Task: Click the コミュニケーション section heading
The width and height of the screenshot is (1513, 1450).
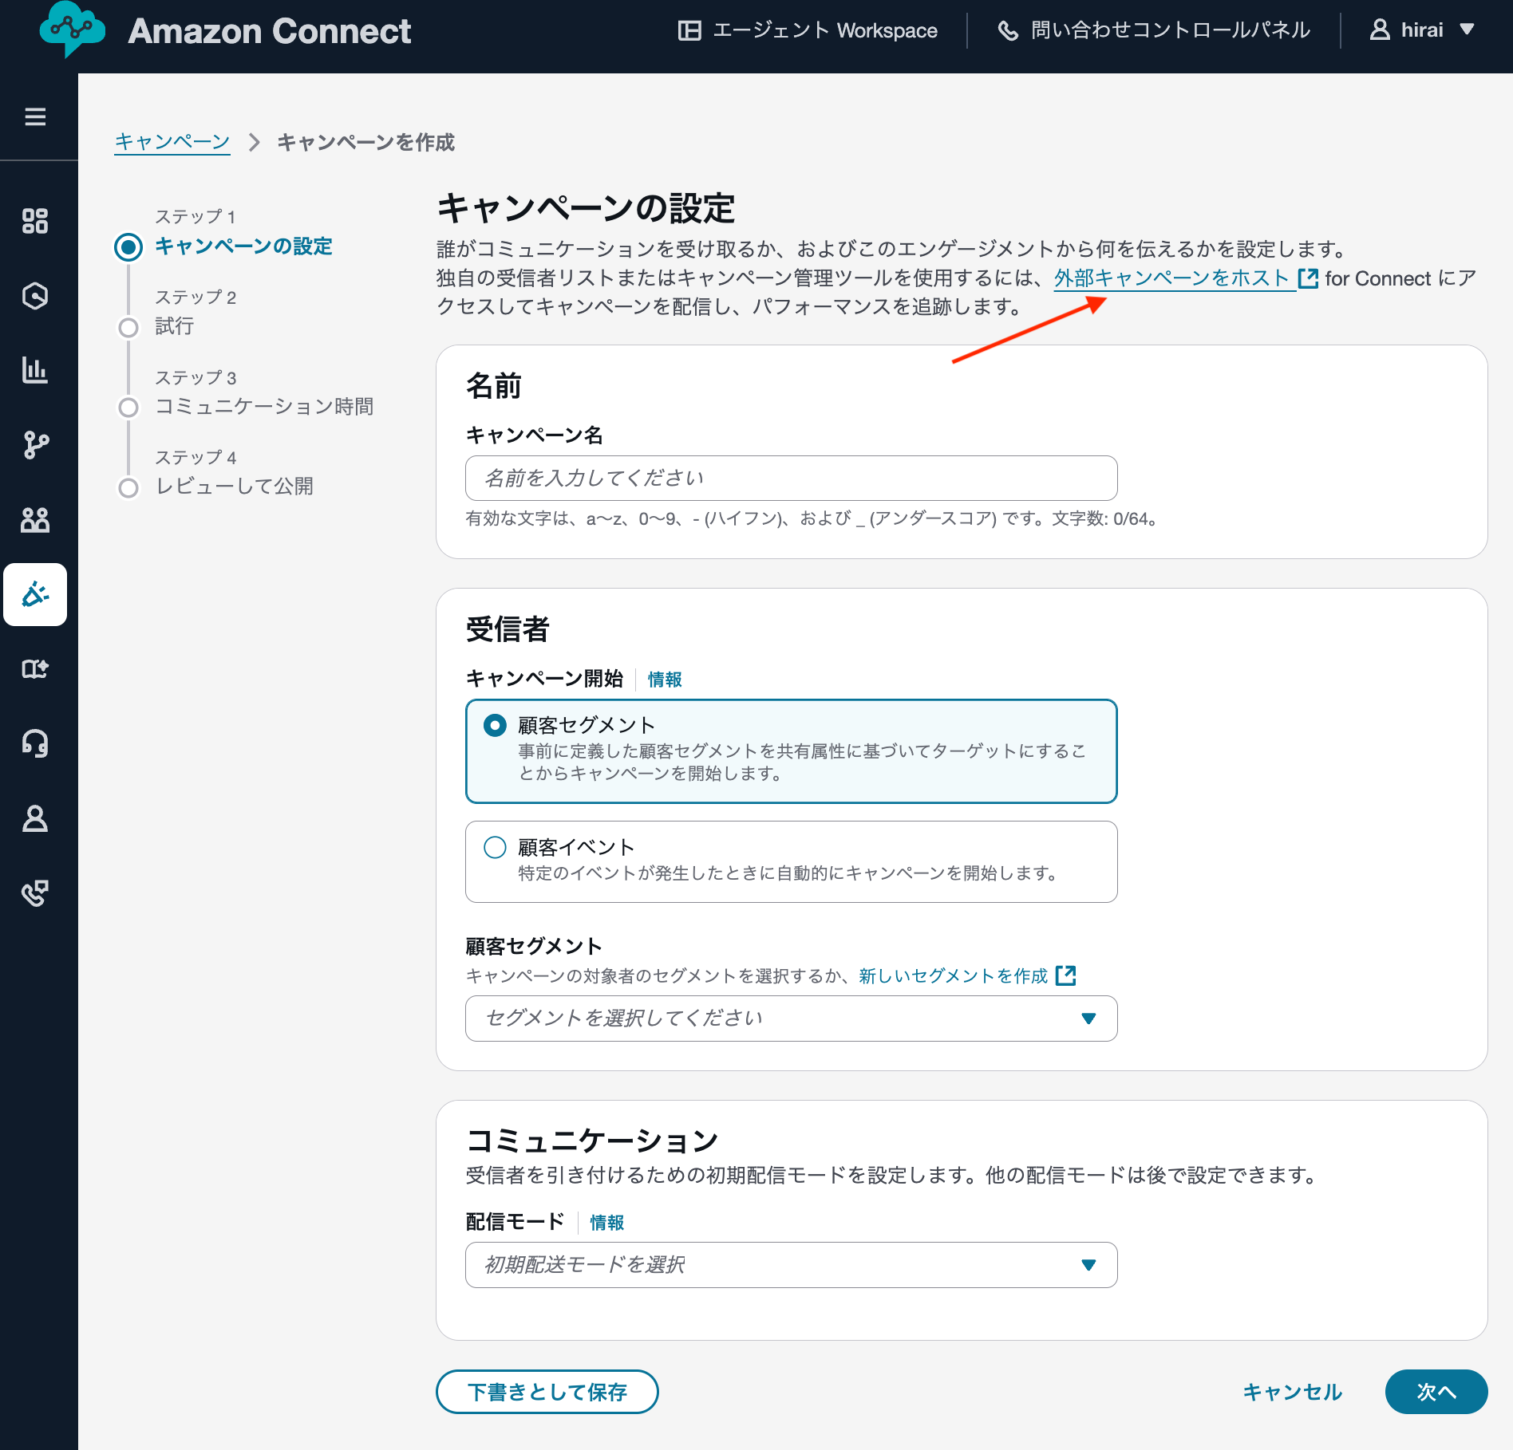Action: pos(592,1141)
